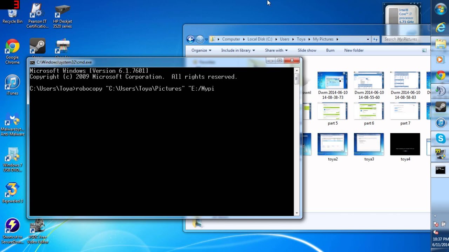Select the cmd.exe taskbar button
This screenshot has width=449, height=252.
[x=441, y=170]
